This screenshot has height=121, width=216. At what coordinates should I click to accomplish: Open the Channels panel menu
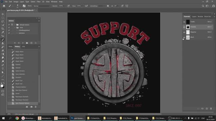[x=214, y=16]
